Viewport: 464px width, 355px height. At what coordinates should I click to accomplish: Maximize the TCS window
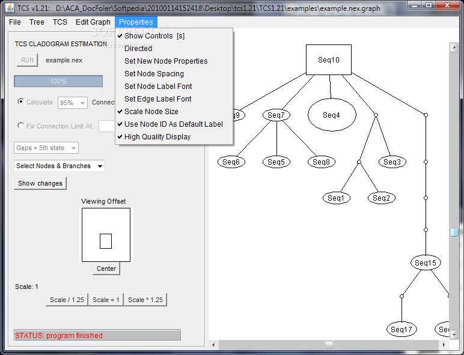pos(428,5)
